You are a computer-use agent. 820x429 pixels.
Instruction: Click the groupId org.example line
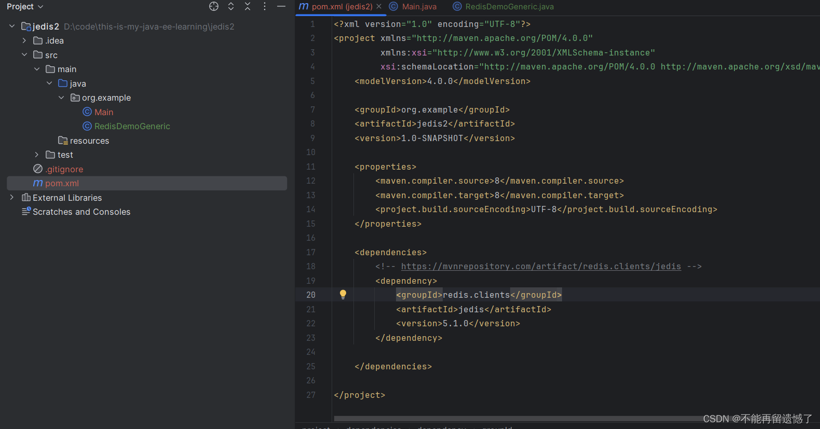click(432, 109)
